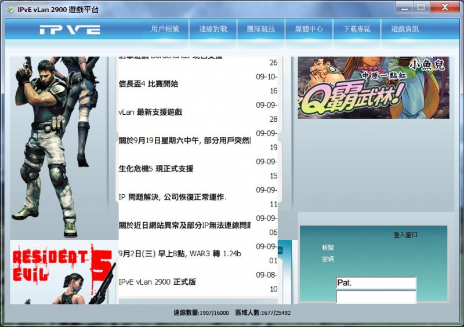Open news item IP 問題解決, 公司恢復正常運作
Viewport: 464px width, 327px height.
pos(172,197)
